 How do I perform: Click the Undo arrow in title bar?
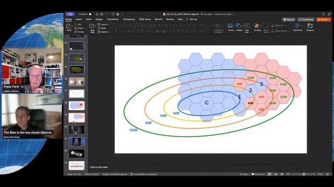point(106,14)
